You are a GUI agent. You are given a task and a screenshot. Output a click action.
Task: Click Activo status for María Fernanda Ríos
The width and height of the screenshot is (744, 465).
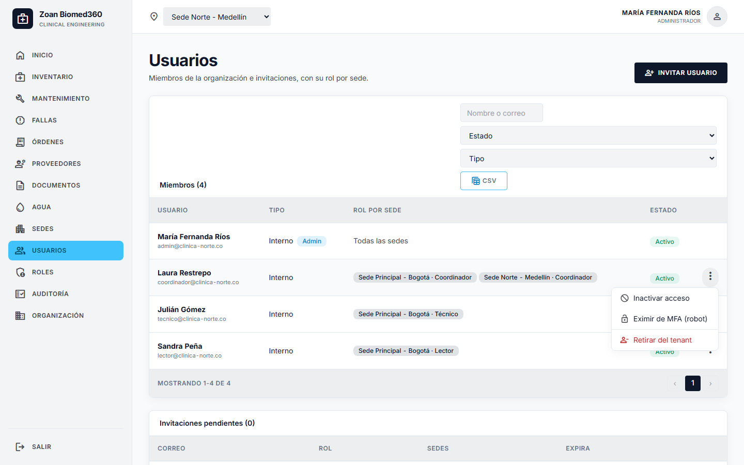tap(664, 242)
